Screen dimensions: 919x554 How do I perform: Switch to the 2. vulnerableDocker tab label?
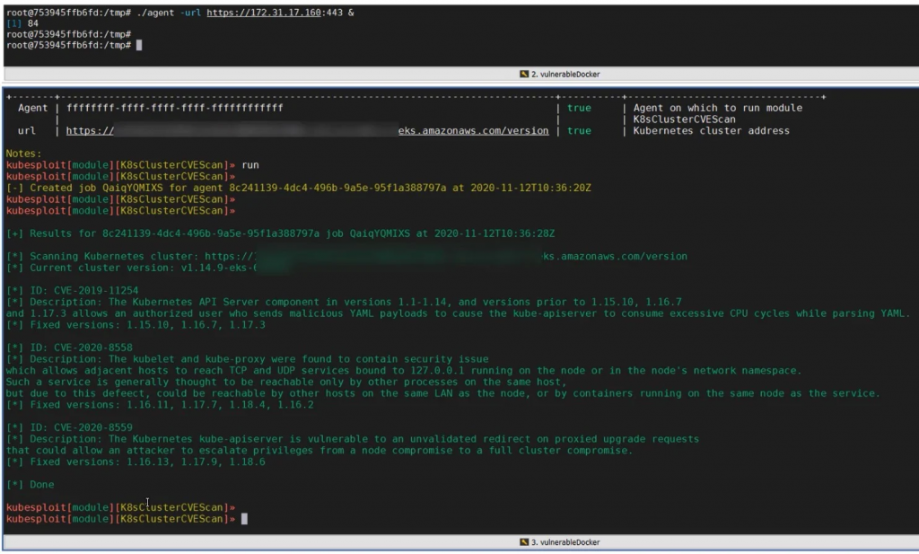[x=565, y=74]
